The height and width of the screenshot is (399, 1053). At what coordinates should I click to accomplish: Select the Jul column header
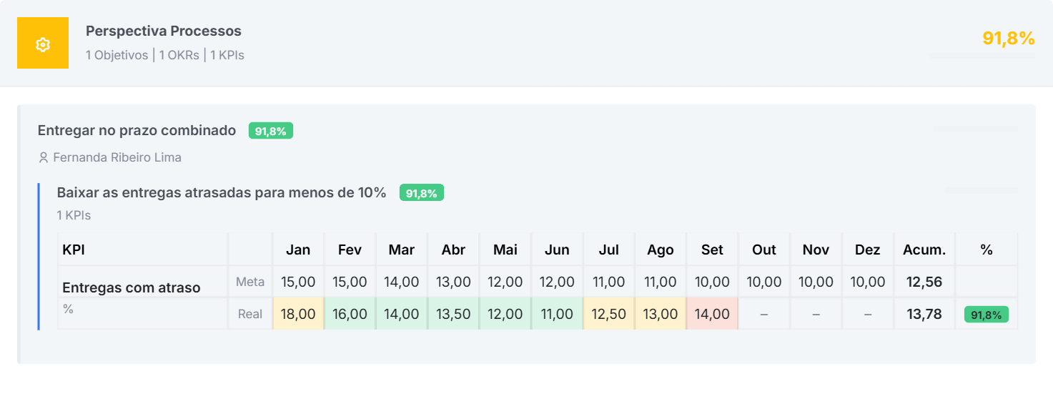click(609, 250)
